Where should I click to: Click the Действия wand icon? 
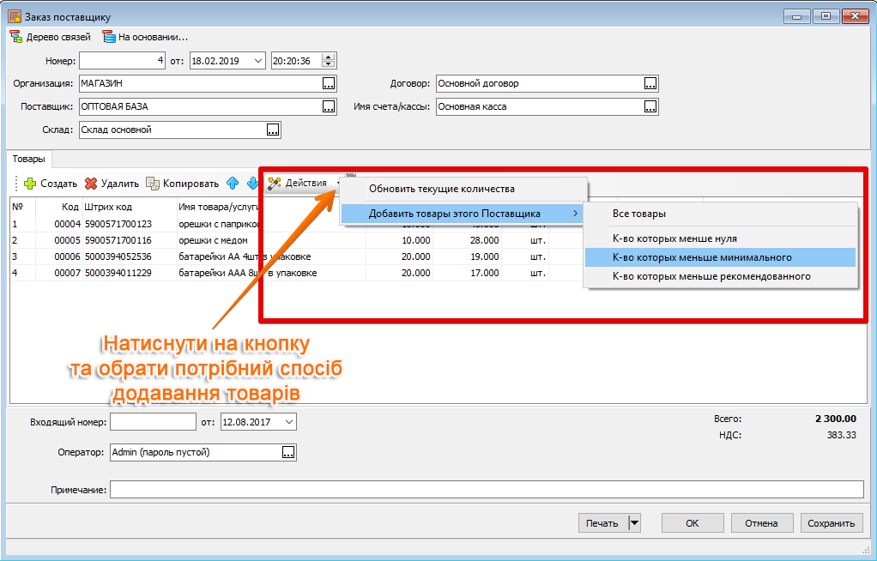coord(274,183)
